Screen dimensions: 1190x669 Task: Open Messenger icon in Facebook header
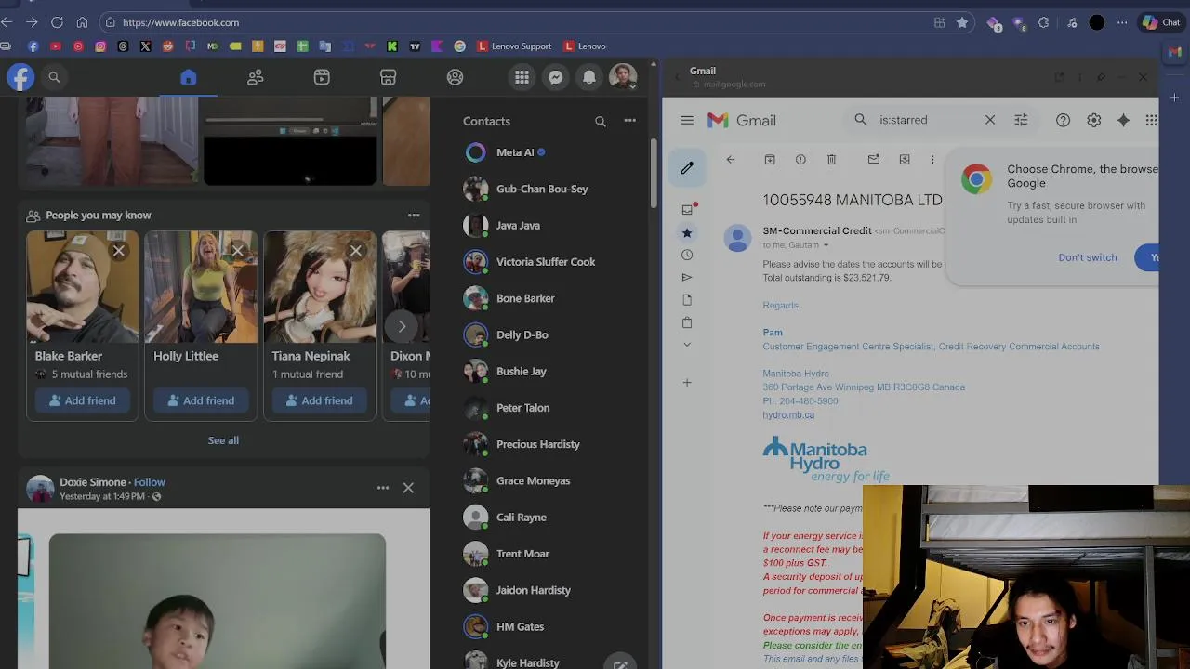pyautogui.click(x=555, y=77)
